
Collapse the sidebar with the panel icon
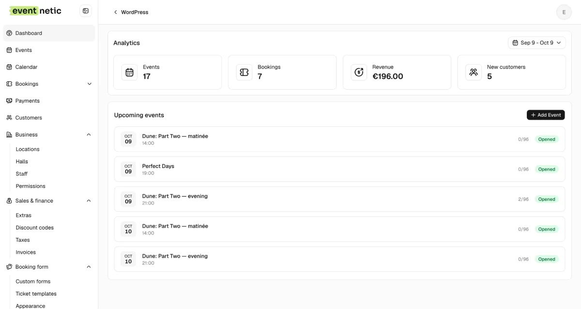(x=86, y=11)
